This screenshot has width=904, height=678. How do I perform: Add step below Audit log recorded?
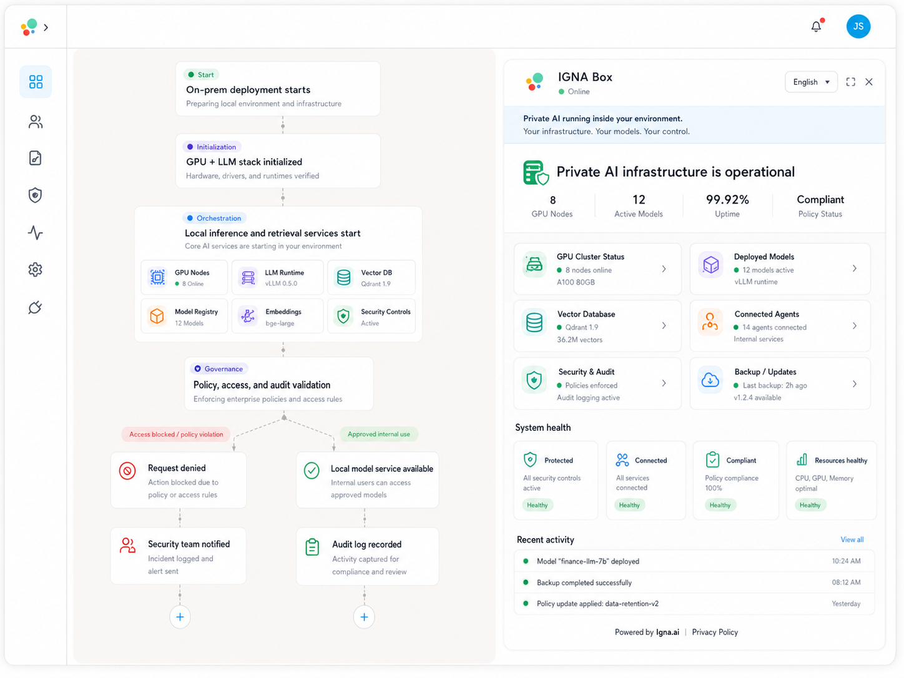tap(365, 617)
